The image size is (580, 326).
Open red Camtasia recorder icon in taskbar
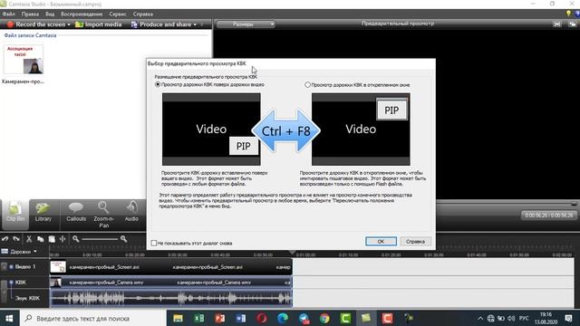tap(387, 318)
